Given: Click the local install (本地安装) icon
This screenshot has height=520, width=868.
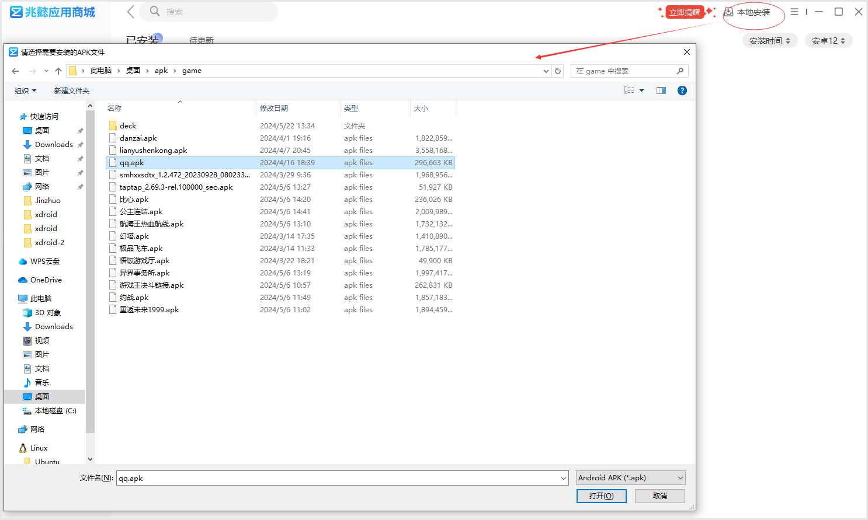Looking at the screenshot, I should pyautogui.click(x=729, y=12).
